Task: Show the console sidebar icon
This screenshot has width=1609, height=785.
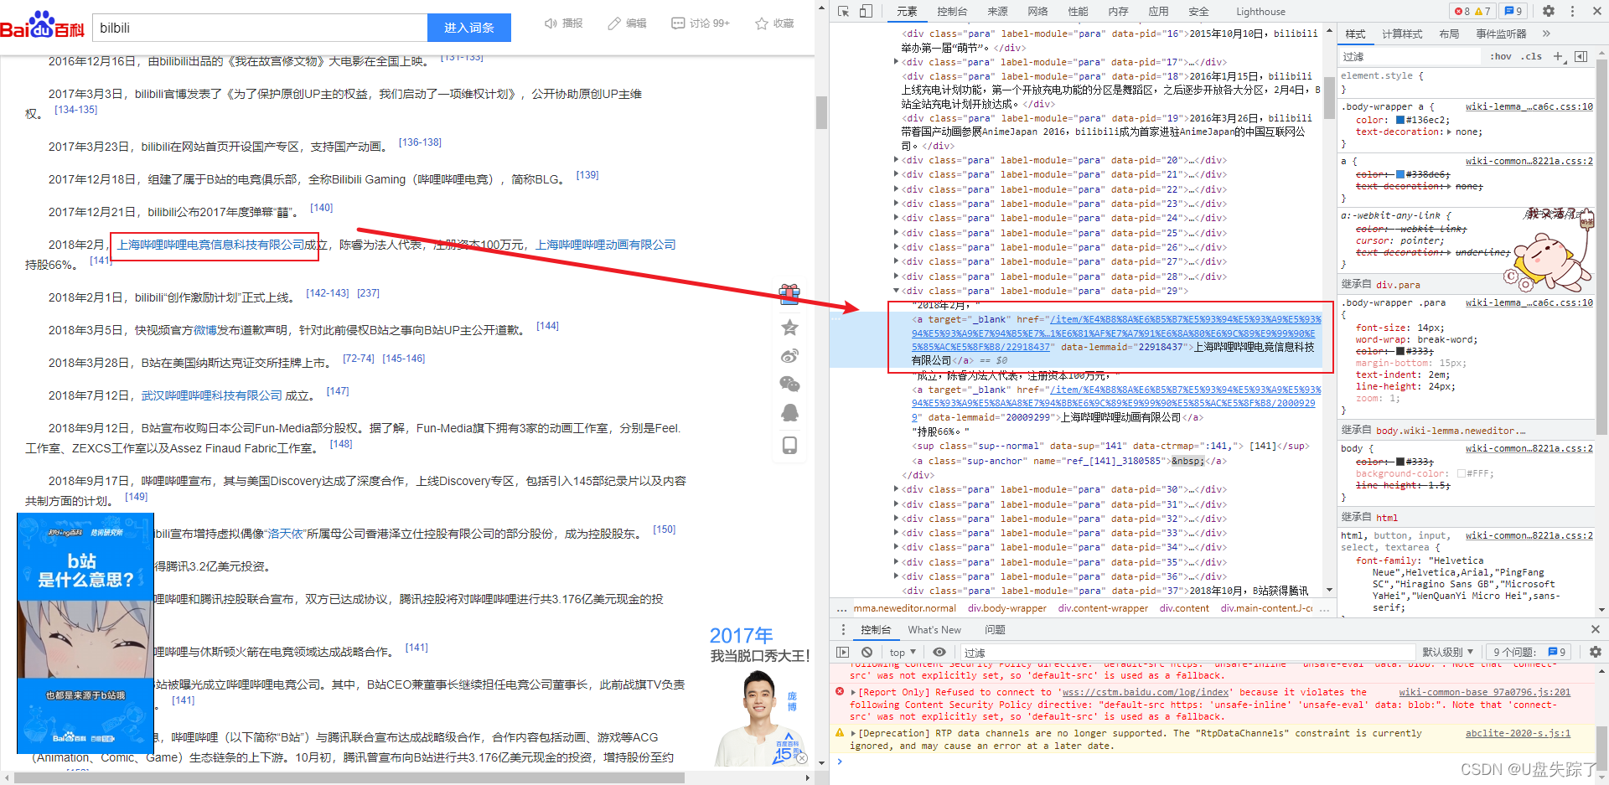Action: pos(843,652)
